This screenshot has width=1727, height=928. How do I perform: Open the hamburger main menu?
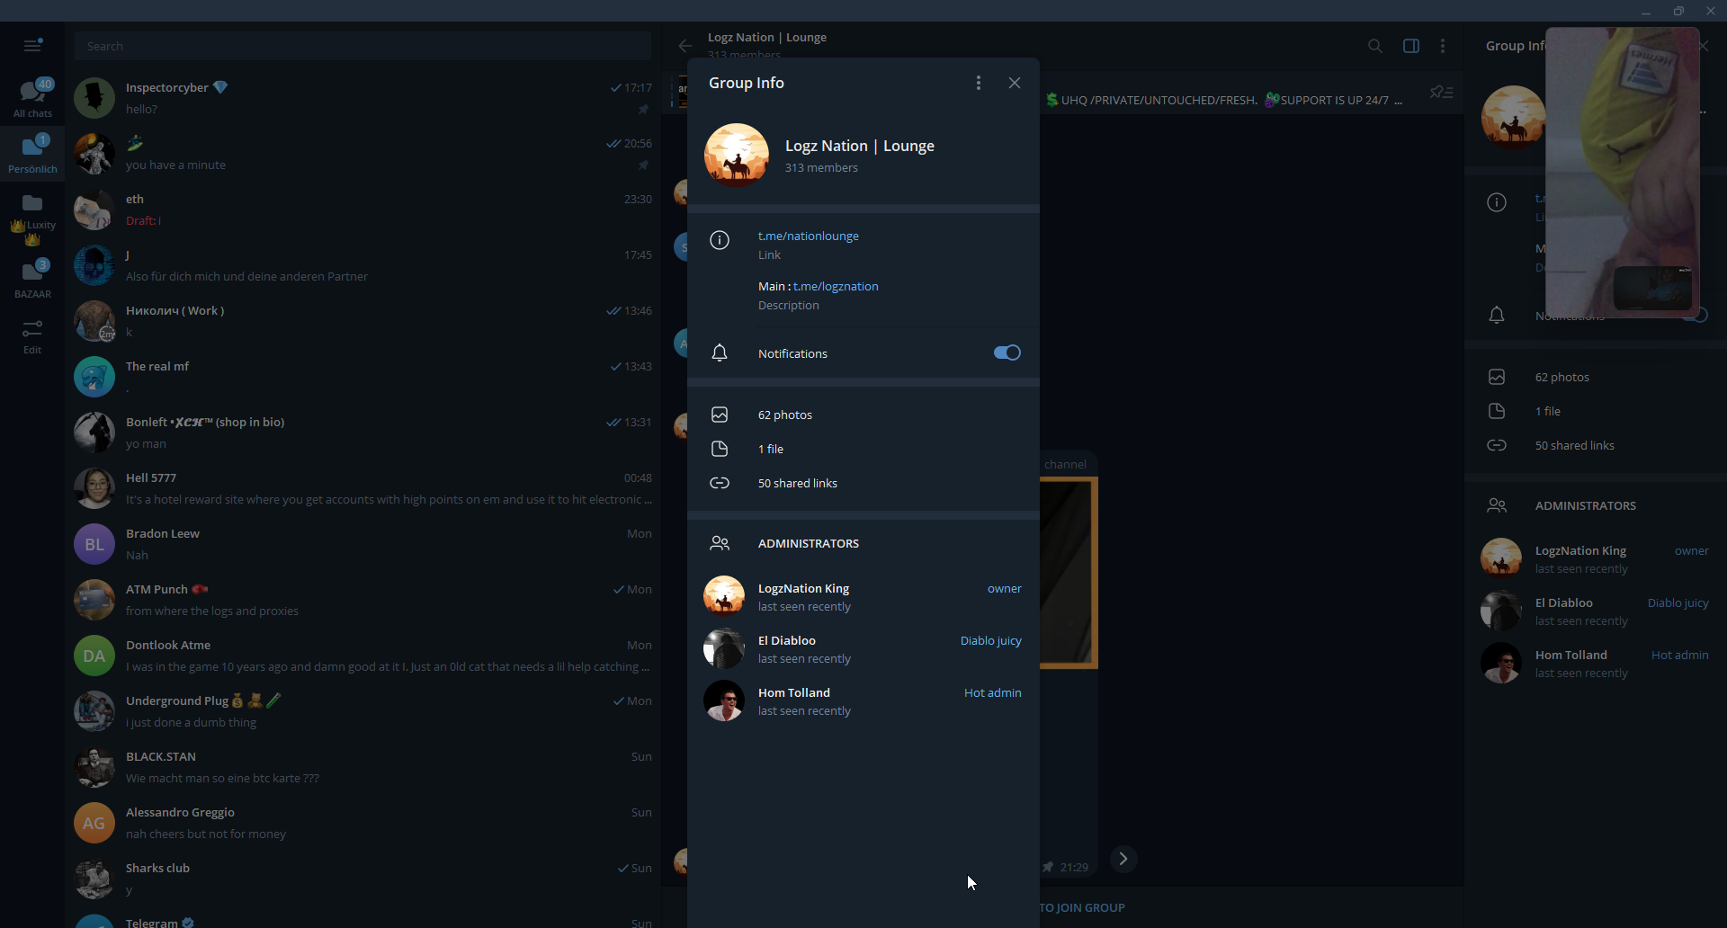click(x=32, y=45)
